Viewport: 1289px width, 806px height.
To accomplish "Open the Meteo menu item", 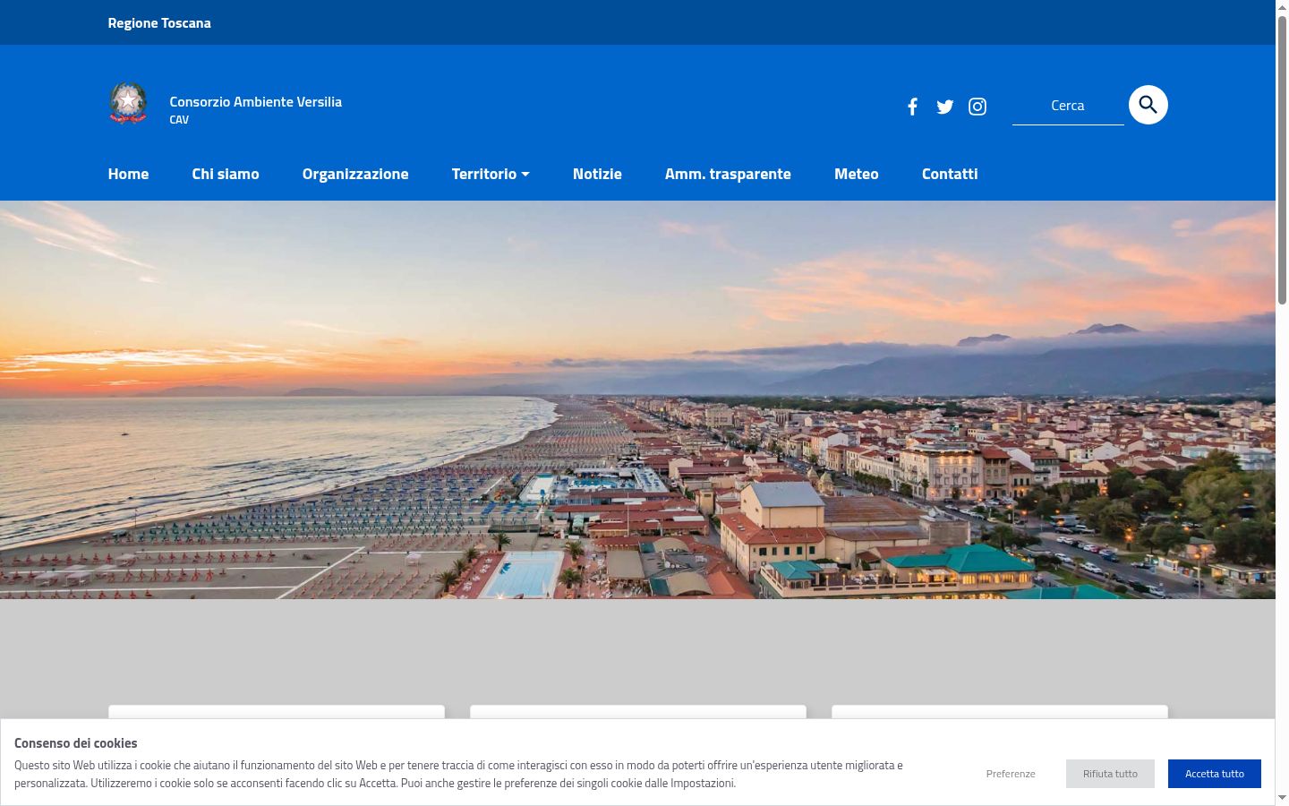I will [857, 174].
